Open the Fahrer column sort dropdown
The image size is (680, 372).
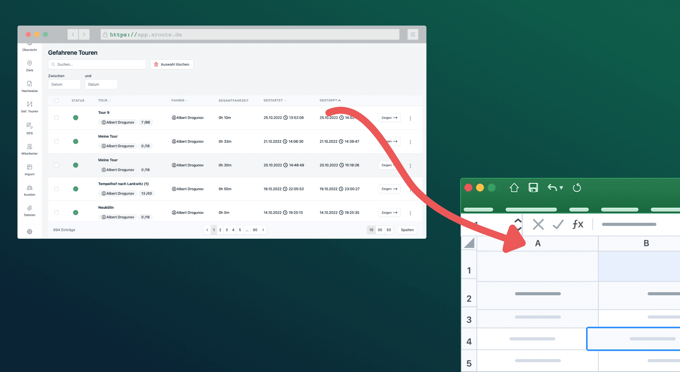tap(186, 100)
